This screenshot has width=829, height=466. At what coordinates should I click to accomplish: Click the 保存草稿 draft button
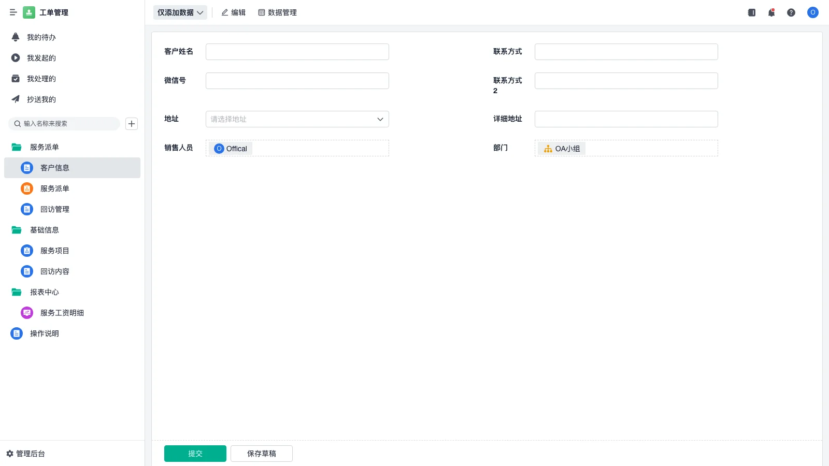[x=262, y=453]
